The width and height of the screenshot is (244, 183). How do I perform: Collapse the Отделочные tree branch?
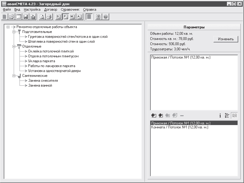[14, 46]
